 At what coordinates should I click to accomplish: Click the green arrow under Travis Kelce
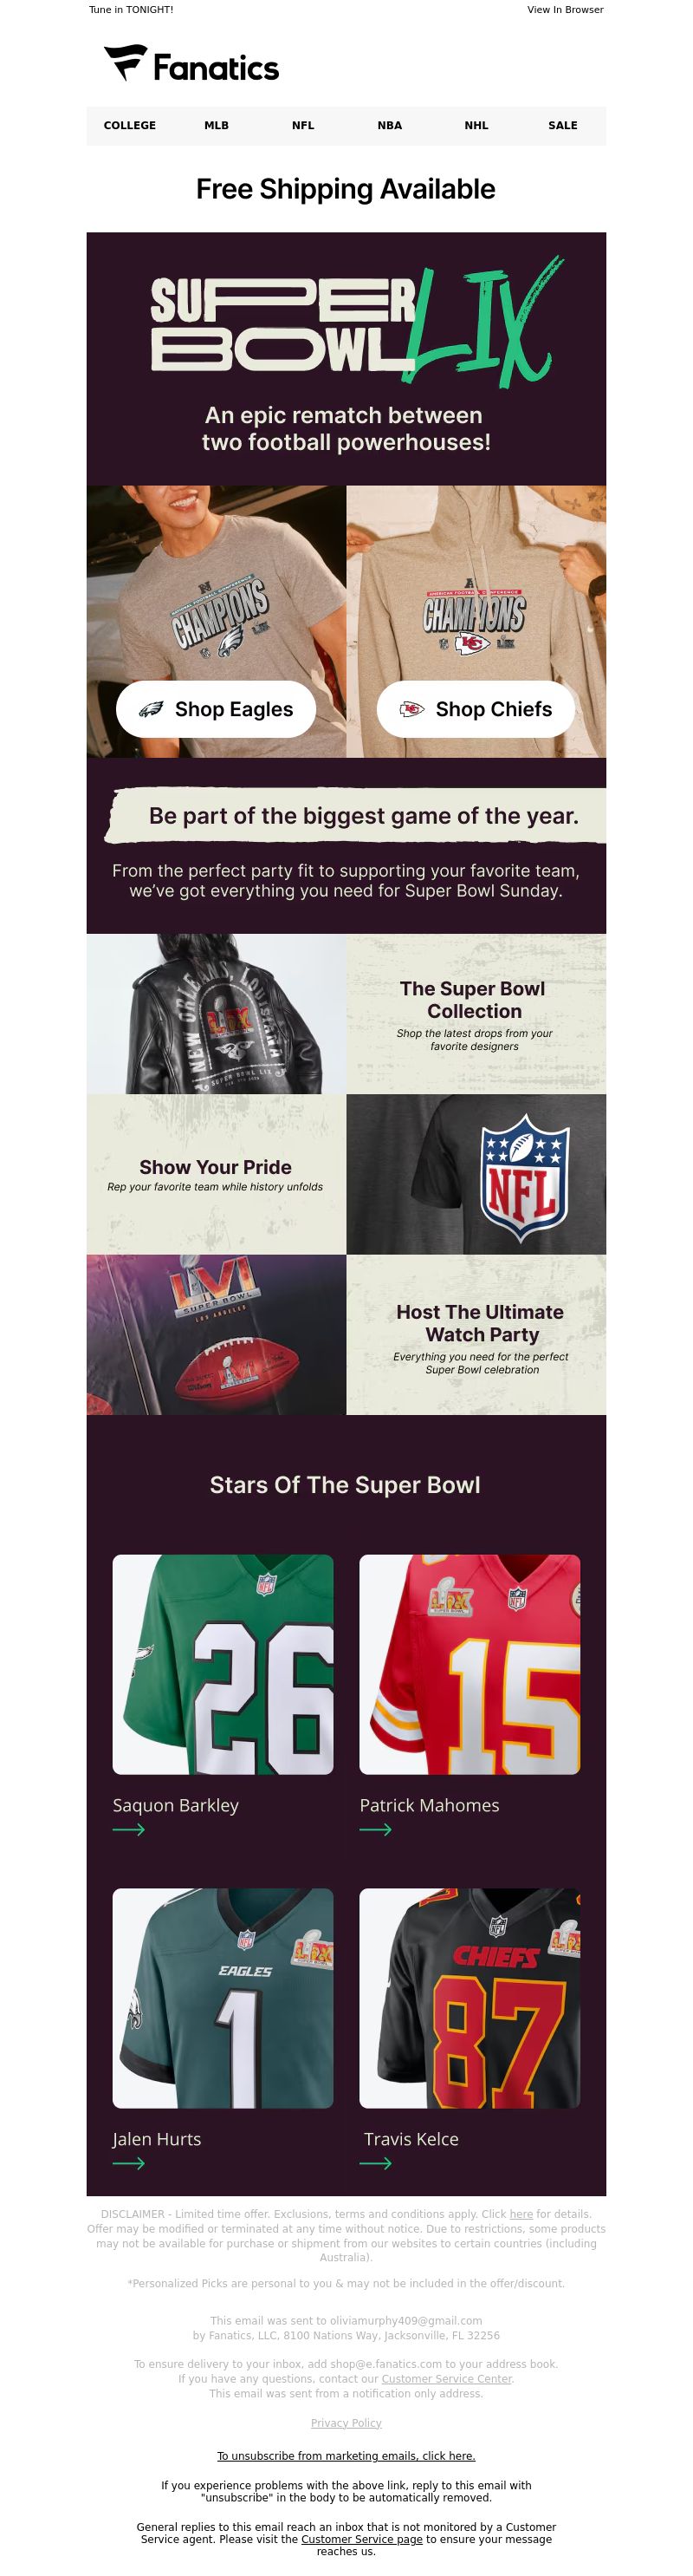tap(375, 2163)
